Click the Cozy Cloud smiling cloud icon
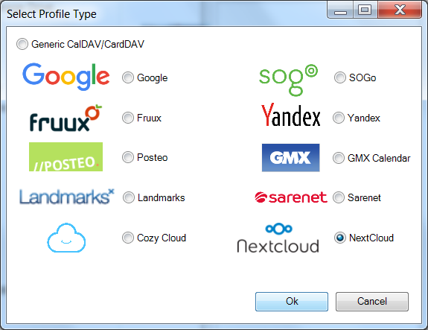The height and width of the screenshot is (330, 428). pos(66,238)
